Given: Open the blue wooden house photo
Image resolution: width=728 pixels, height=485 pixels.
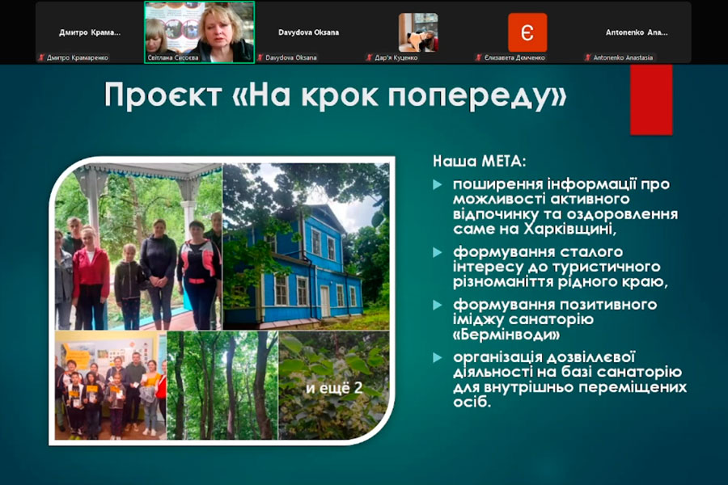Looking at the screenshot, I should tap(307, 246).
